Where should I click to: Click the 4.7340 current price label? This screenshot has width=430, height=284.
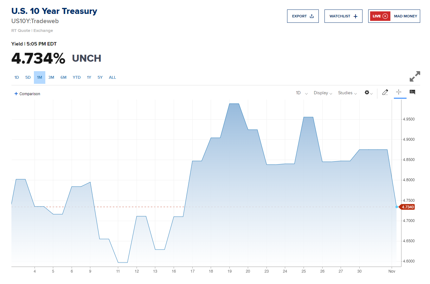pos(407,207)
